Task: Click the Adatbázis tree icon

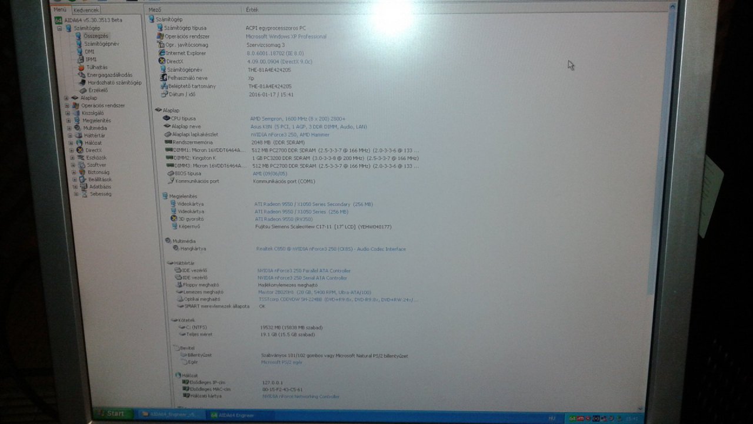Action: [84, 187]
